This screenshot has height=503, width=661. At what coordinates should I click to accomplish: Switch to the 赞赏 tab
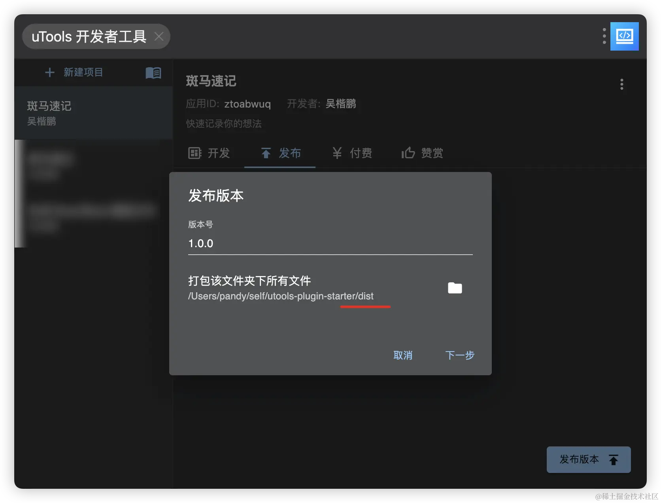point(422,153)
